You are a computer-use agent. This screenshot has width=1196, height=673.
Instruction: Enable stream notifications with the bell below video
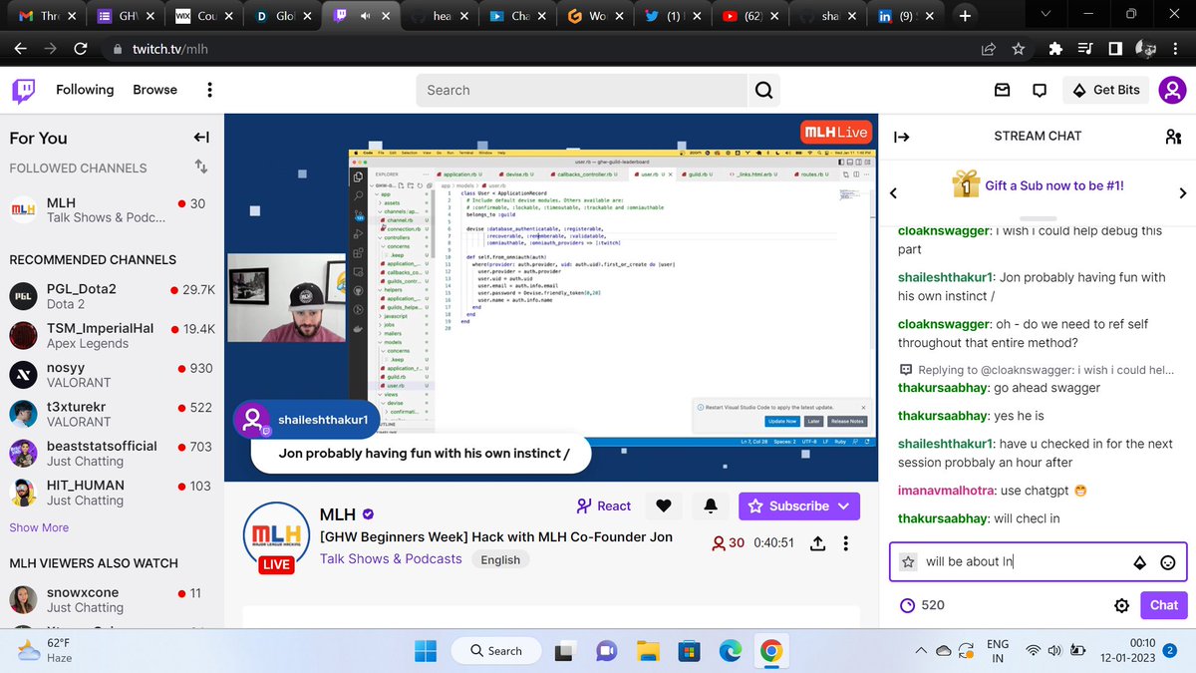pos(710,505)
